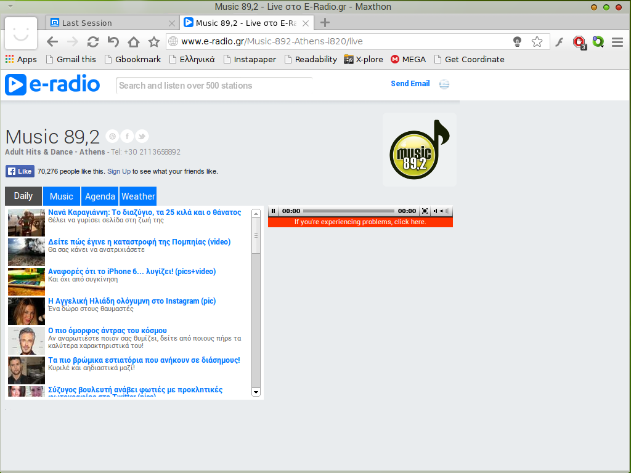Click the smiley avatar icon
The width and height of the screenshot is (631, 473).
21,33
